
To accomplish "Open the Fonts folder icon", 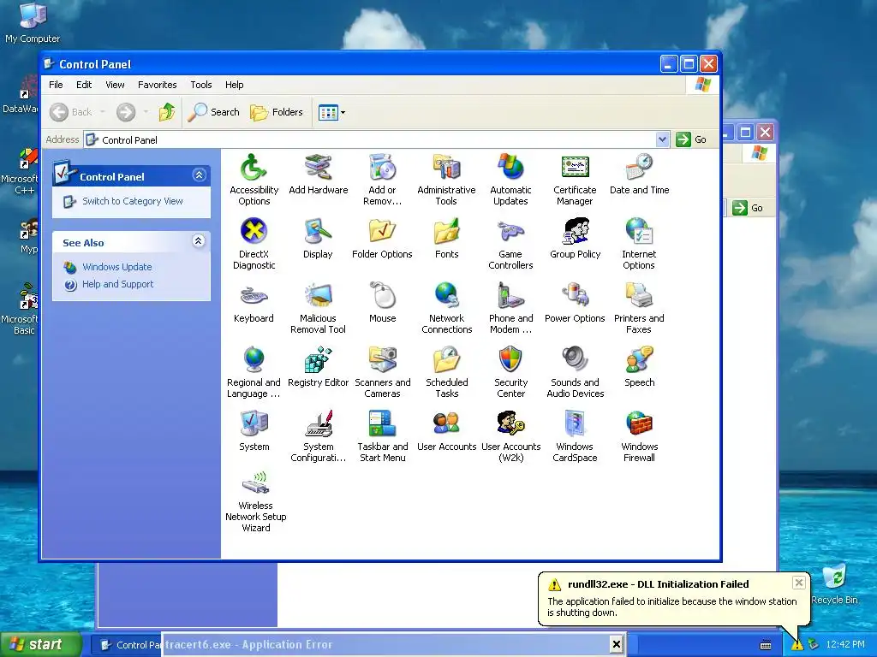I will click(x=446, y=239).
